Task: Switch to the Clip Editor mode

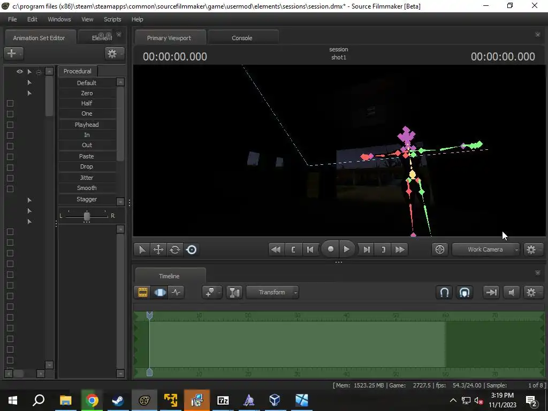Action: click(x=142, y=292)
